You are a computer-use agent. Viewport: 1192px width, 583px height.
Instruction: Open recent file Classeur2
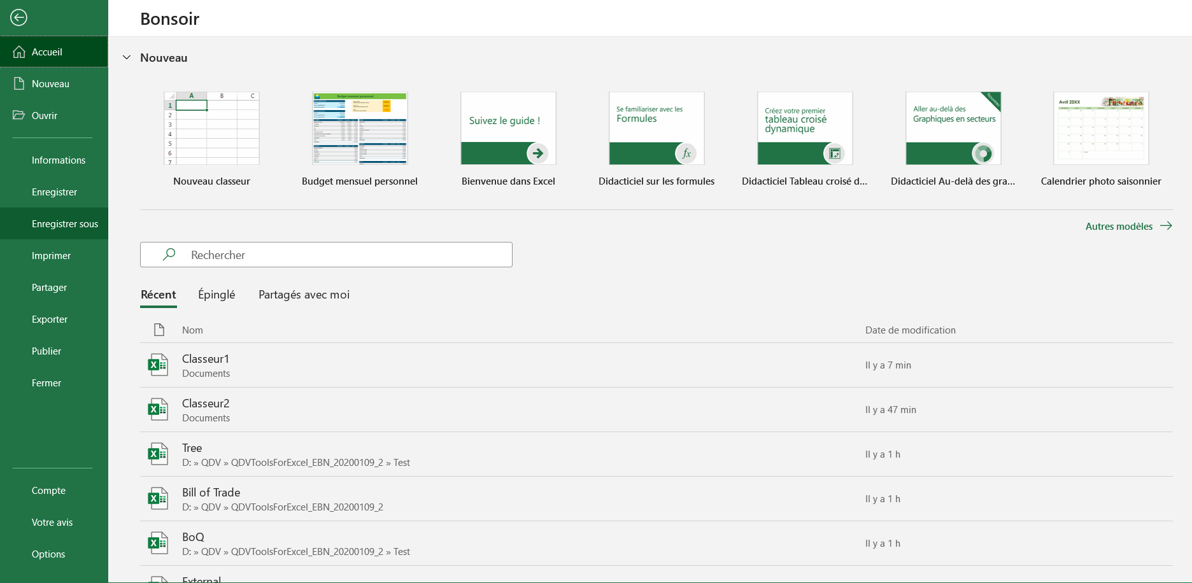656,410
